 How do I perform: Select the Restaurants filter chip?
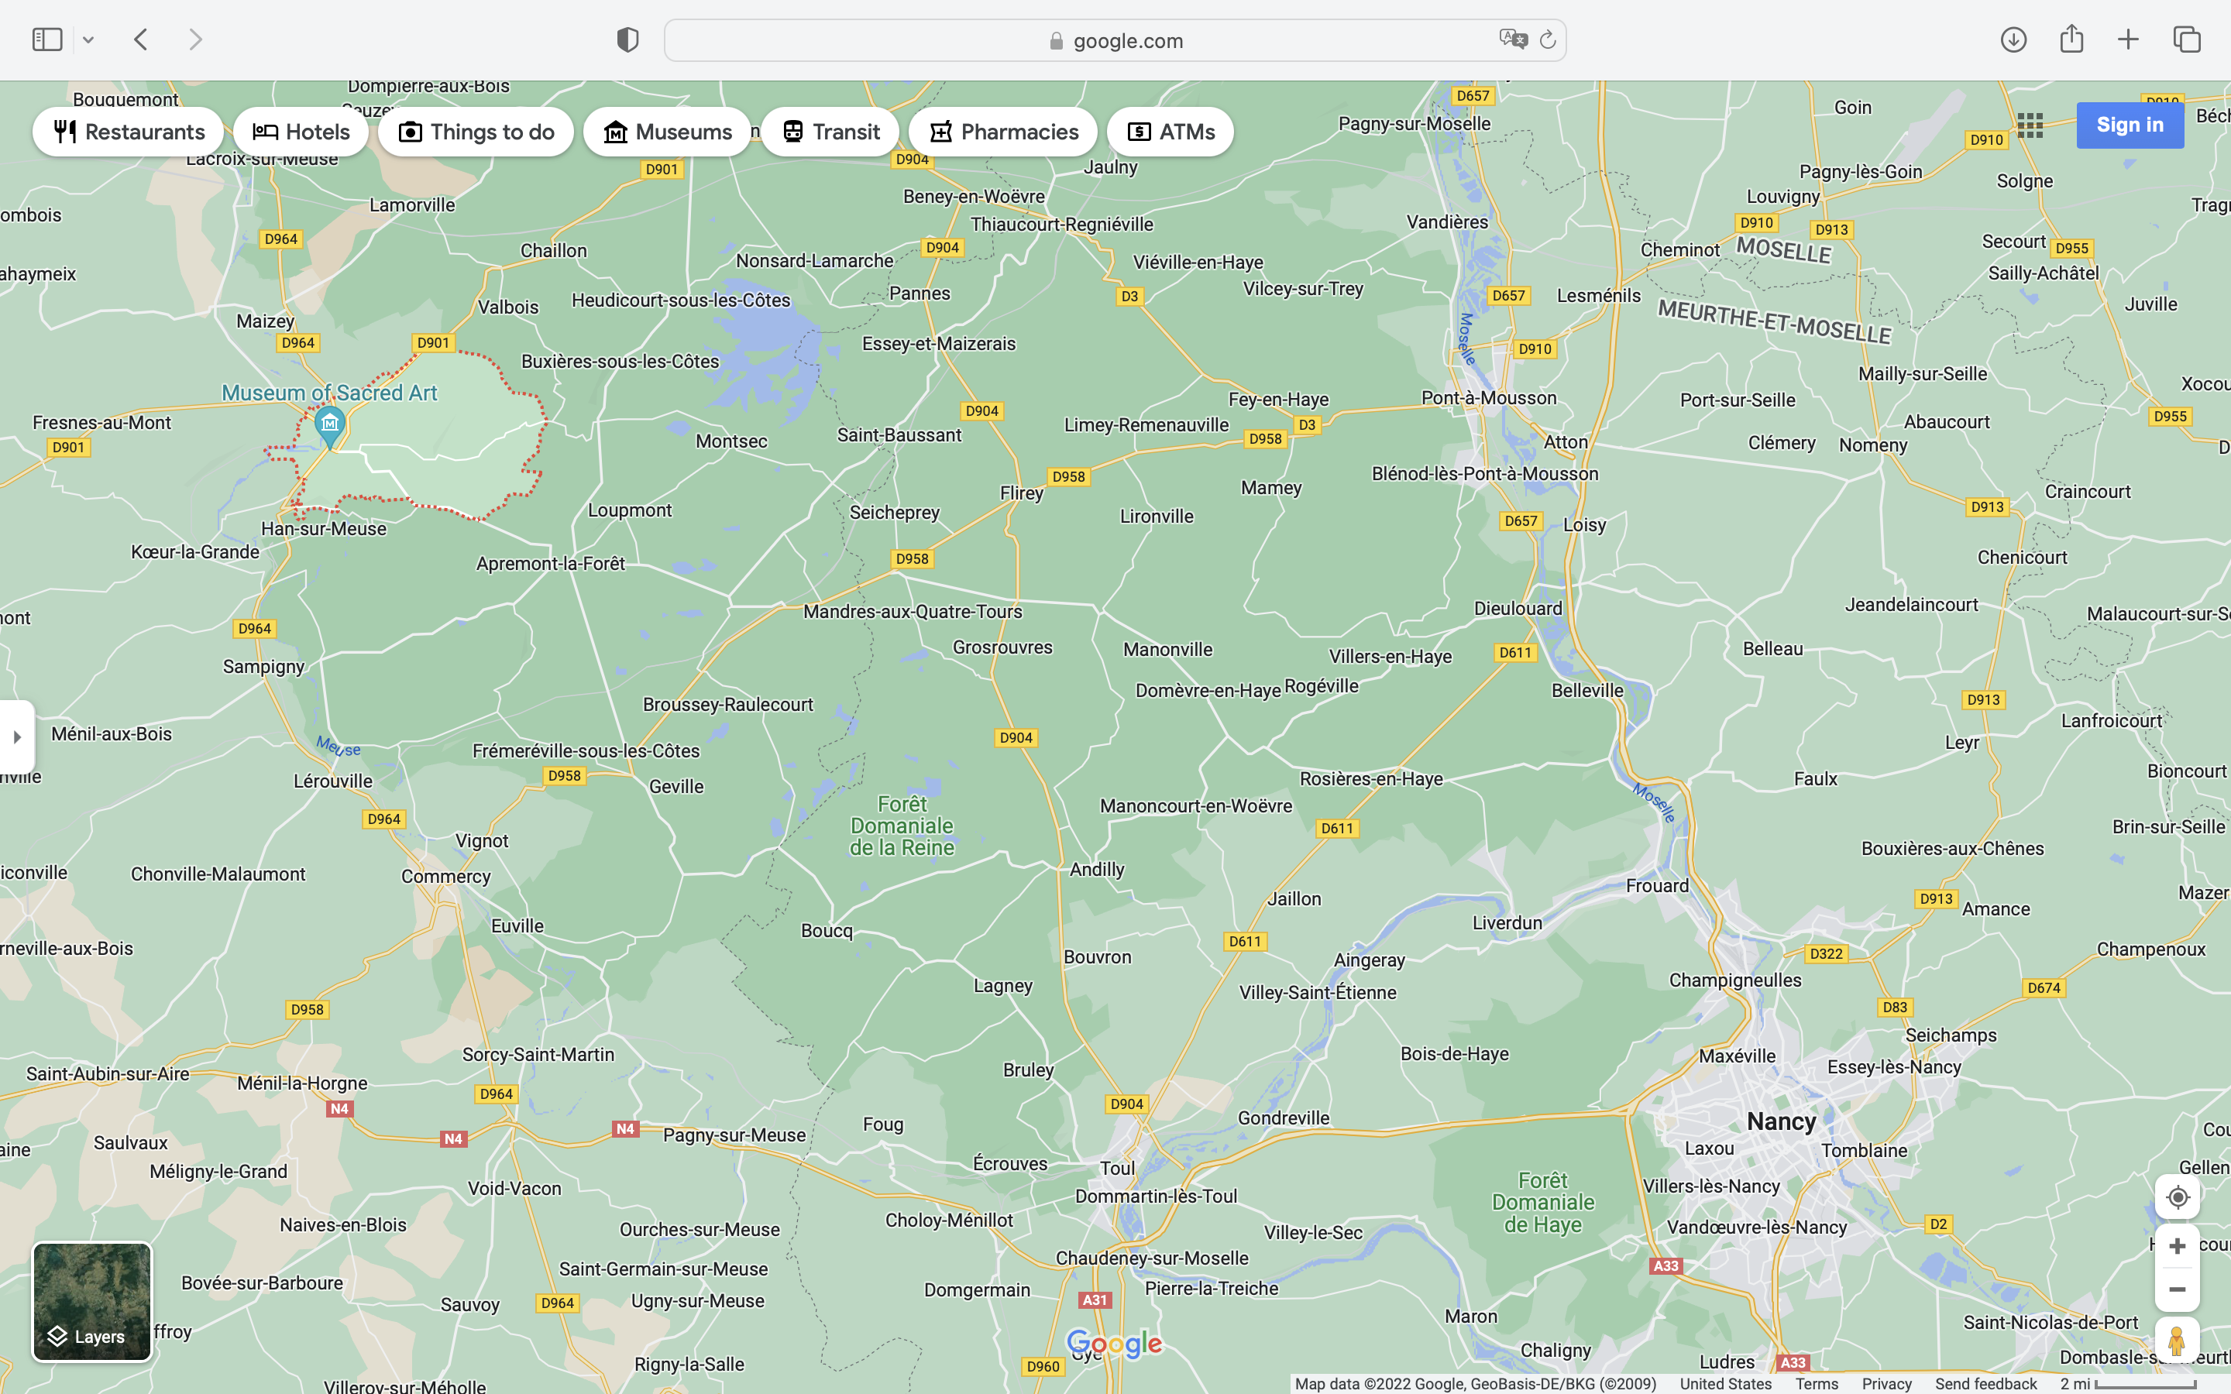[x=128, y=132]
